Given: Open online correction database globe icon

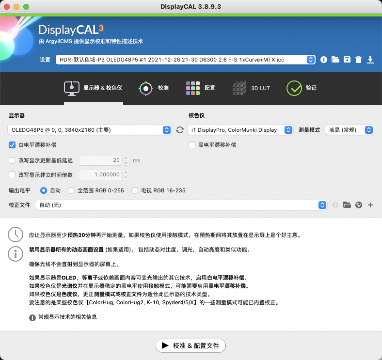Looking at the screenshot, I should coord(359,205).
